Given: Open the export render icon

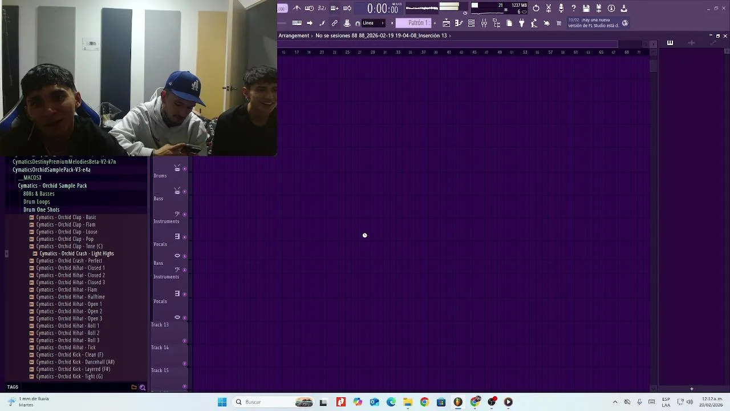Looking at the screenshot, I should click(599, 9).
